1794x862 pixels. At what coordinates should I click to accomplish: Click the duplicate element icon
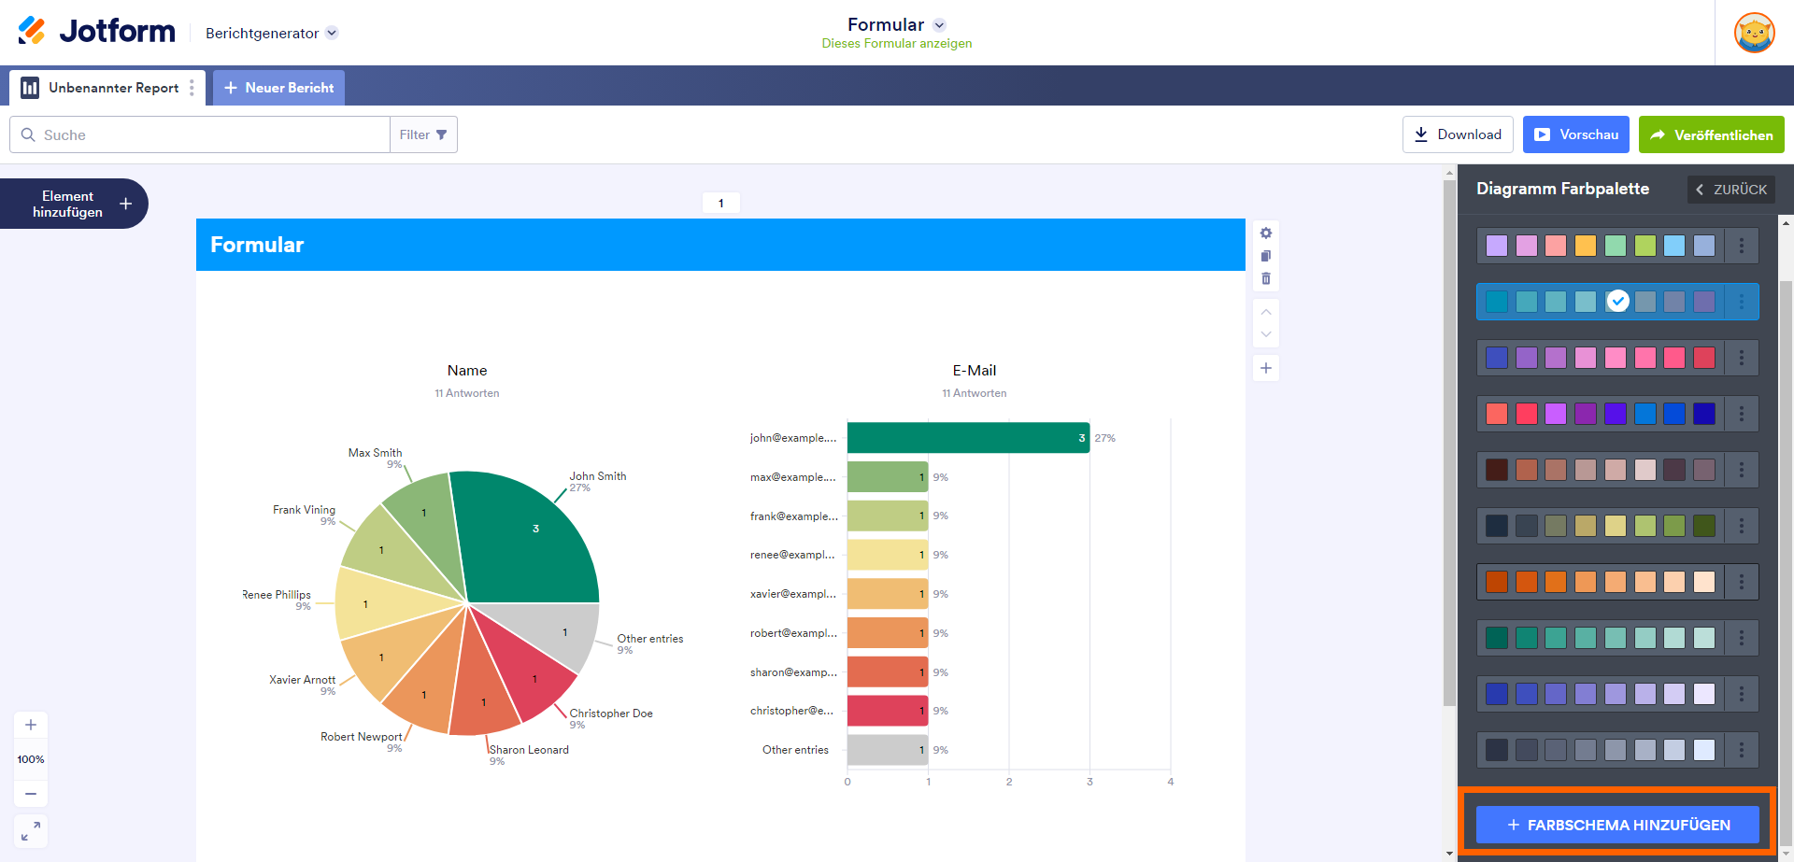point(1266,256)
